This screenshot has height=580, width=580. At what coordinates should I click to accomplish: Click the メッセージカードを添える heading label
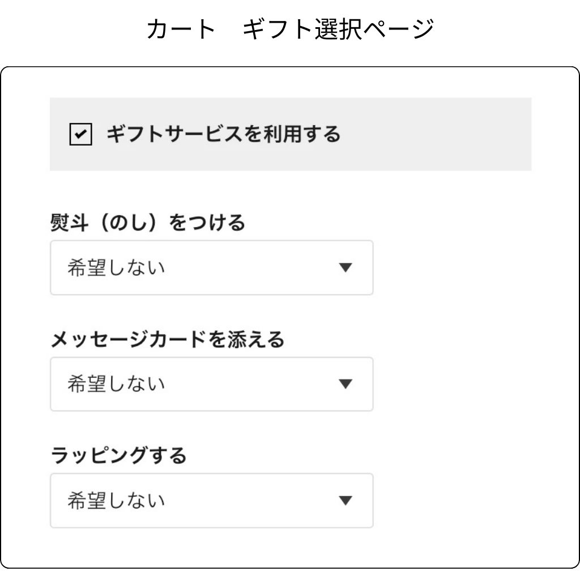click(167, 340)
